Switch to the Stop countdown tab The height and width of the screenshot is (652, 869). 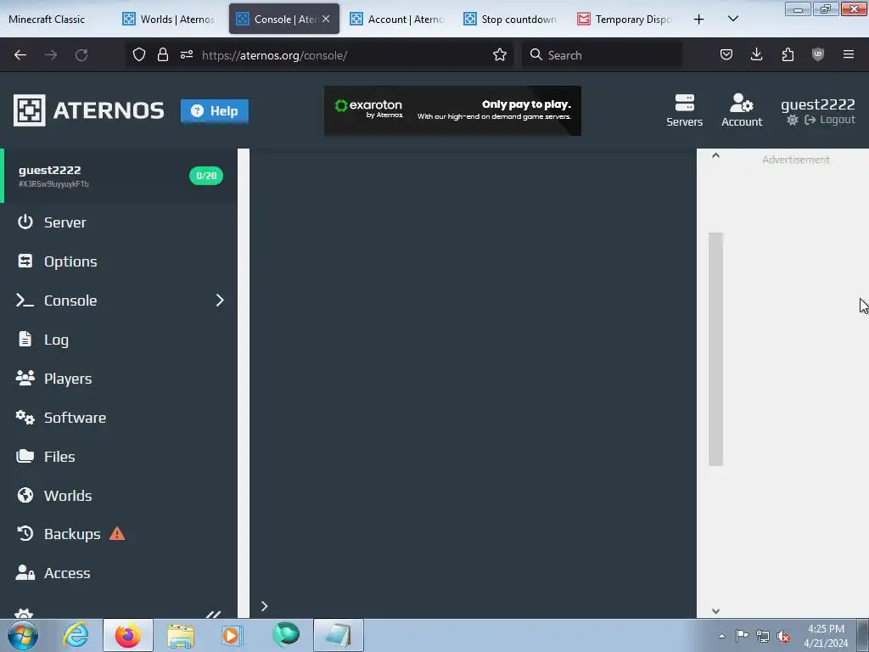511,19
